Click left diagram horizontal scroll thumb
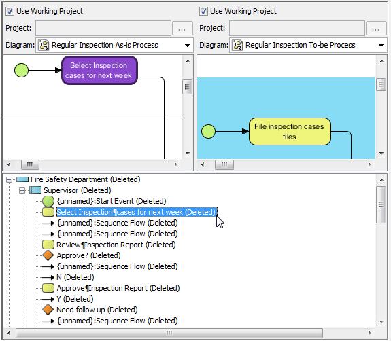Image resolution: width=391 pixels, height=341 pixels. (x=30, y=164)
